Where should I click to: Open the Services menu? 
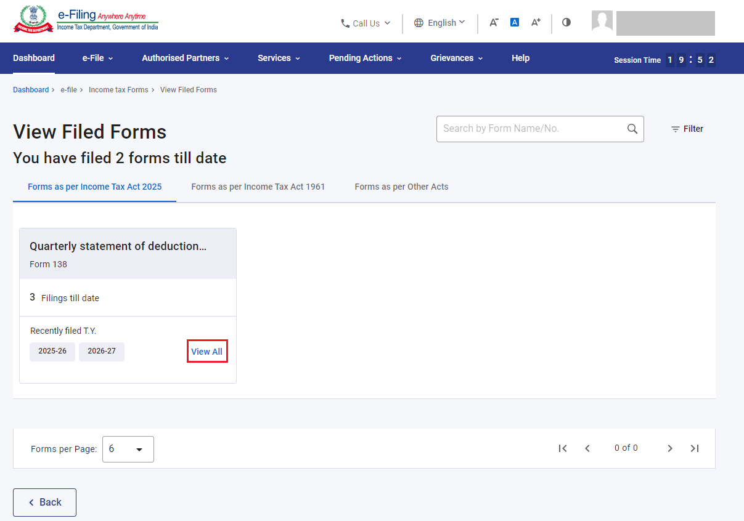[x=279, y=58]
